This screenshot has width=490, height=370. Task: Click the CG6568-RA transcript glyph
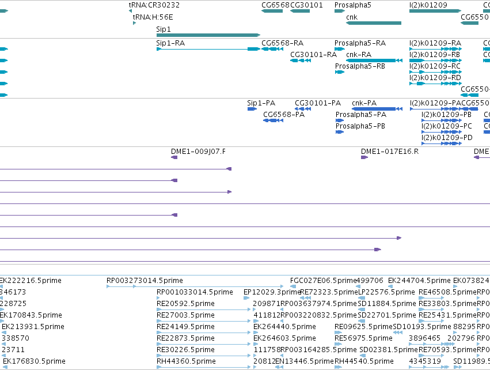tap(272, 49)
